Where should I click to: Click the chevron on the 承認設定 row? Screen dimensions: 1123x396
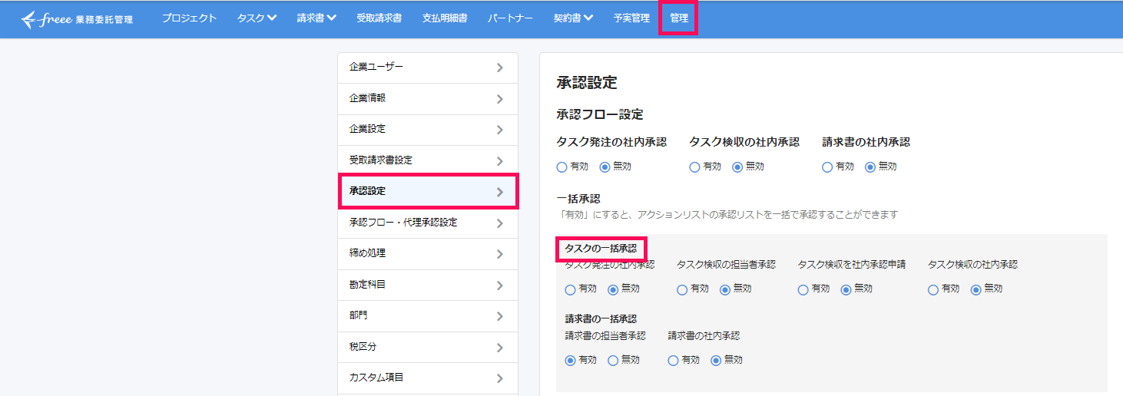500,192
